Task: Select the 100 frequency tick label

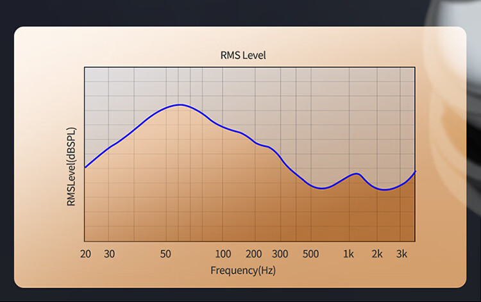Action: [x=223, y=254]
